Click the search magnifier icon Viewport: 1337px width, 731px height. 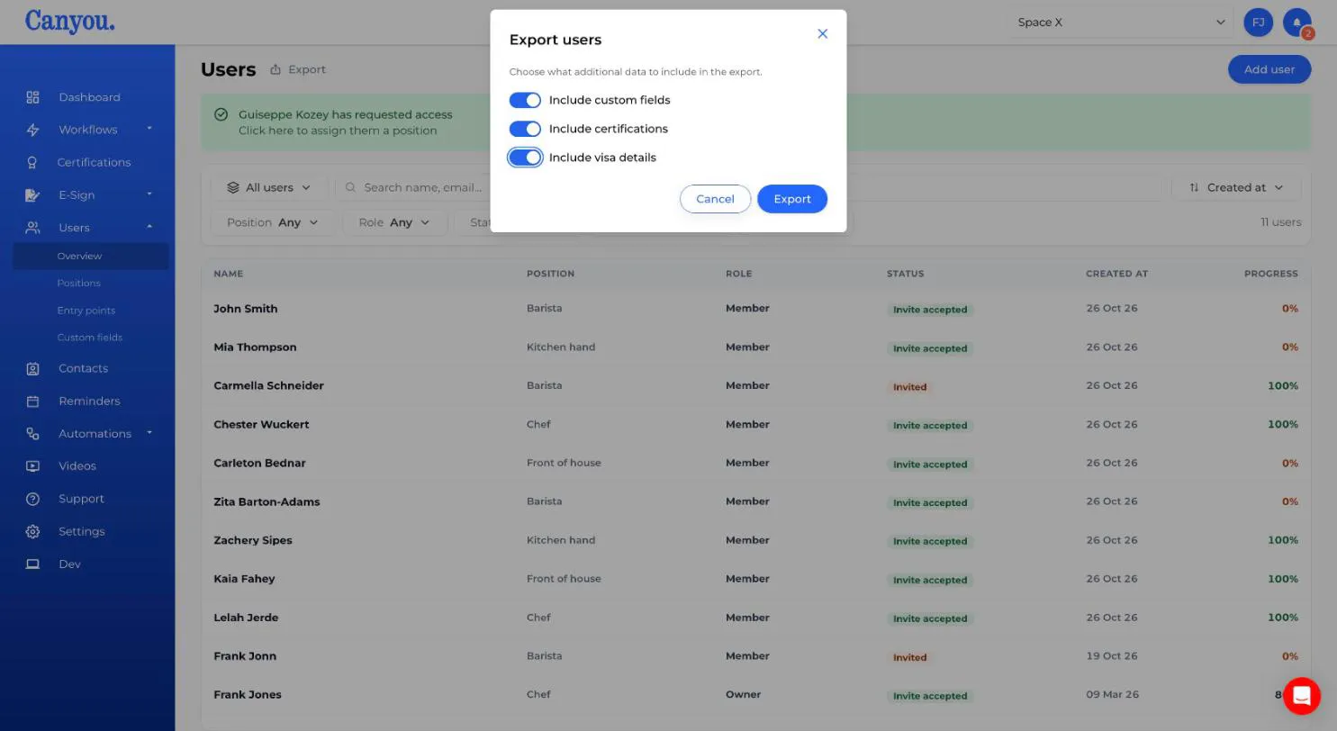pyautogui.click(x=351, y=187)
